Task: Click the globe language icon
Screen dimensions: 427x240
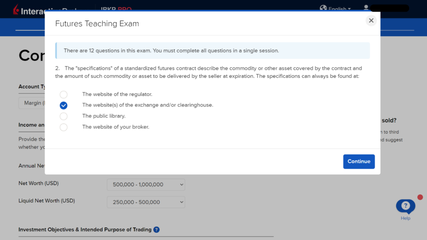Action: (323, 7)
